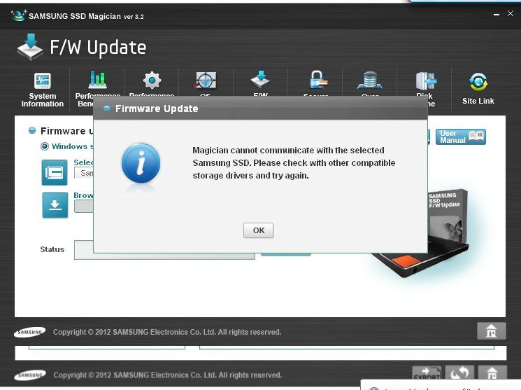
Task: Close the SSD Magician window
Action: pyautogui.click(x=511, y=13)
